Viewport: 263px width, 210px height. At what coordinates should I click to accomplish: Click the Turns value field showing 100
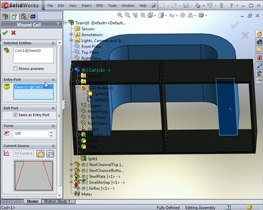(31, 134)
